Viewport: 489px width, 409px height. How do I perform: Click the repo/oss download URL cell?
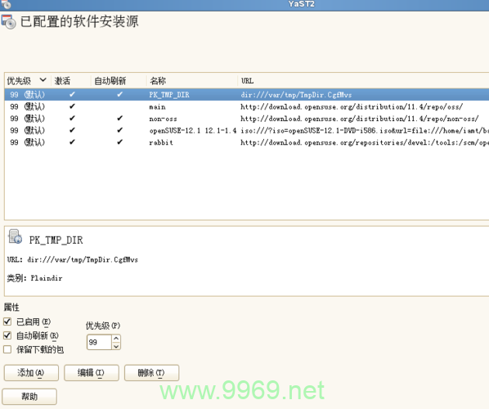pos(352,106)
